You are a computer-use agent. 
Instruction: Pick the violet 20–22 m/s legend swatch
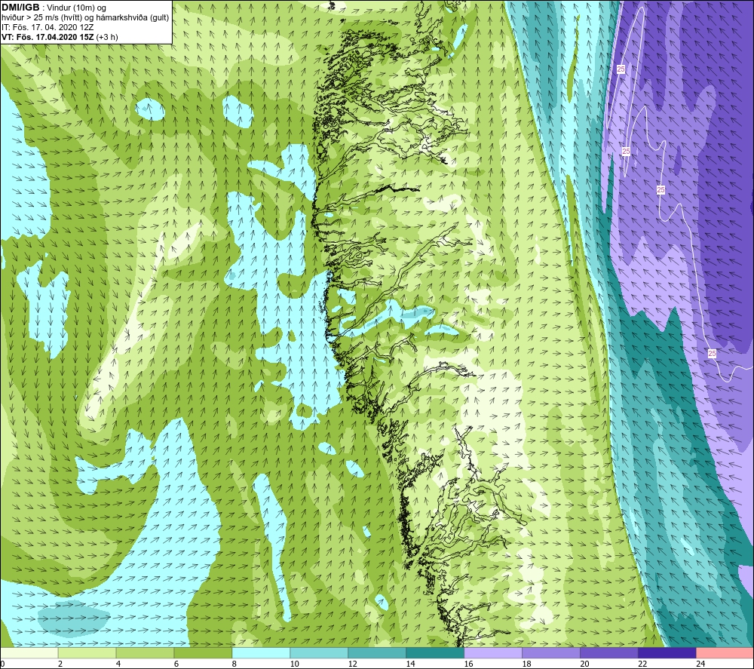[x=608, y=652]
